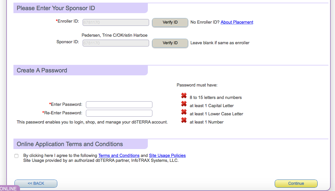The width and height of the screenshot is (335, 191).
Task: Click the Enroller ID input field
Action: coord(116,22)
